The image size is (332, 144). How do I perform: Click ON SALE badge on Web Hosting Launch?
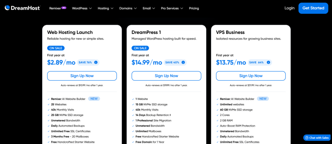tap(56, 48)
